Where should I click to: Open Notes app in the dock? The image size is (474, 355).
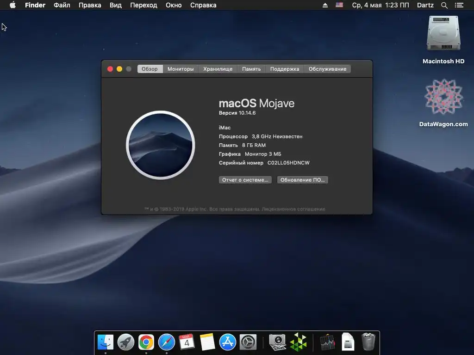tap(207, 342)
